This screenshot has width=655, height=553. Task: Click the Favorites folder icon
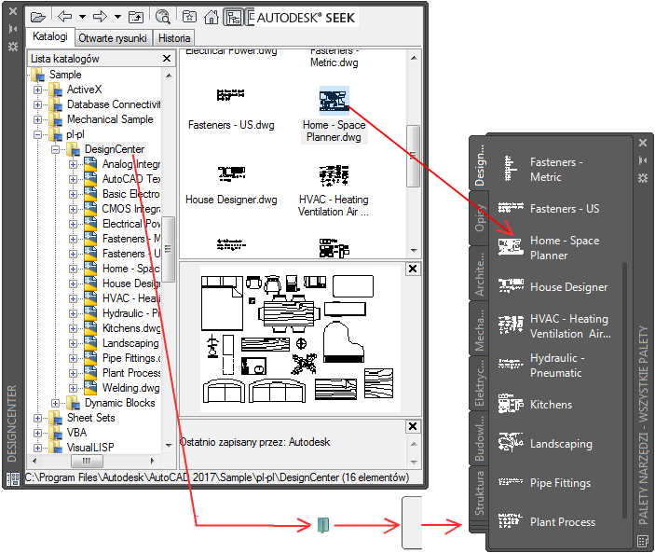pos(189,17)
